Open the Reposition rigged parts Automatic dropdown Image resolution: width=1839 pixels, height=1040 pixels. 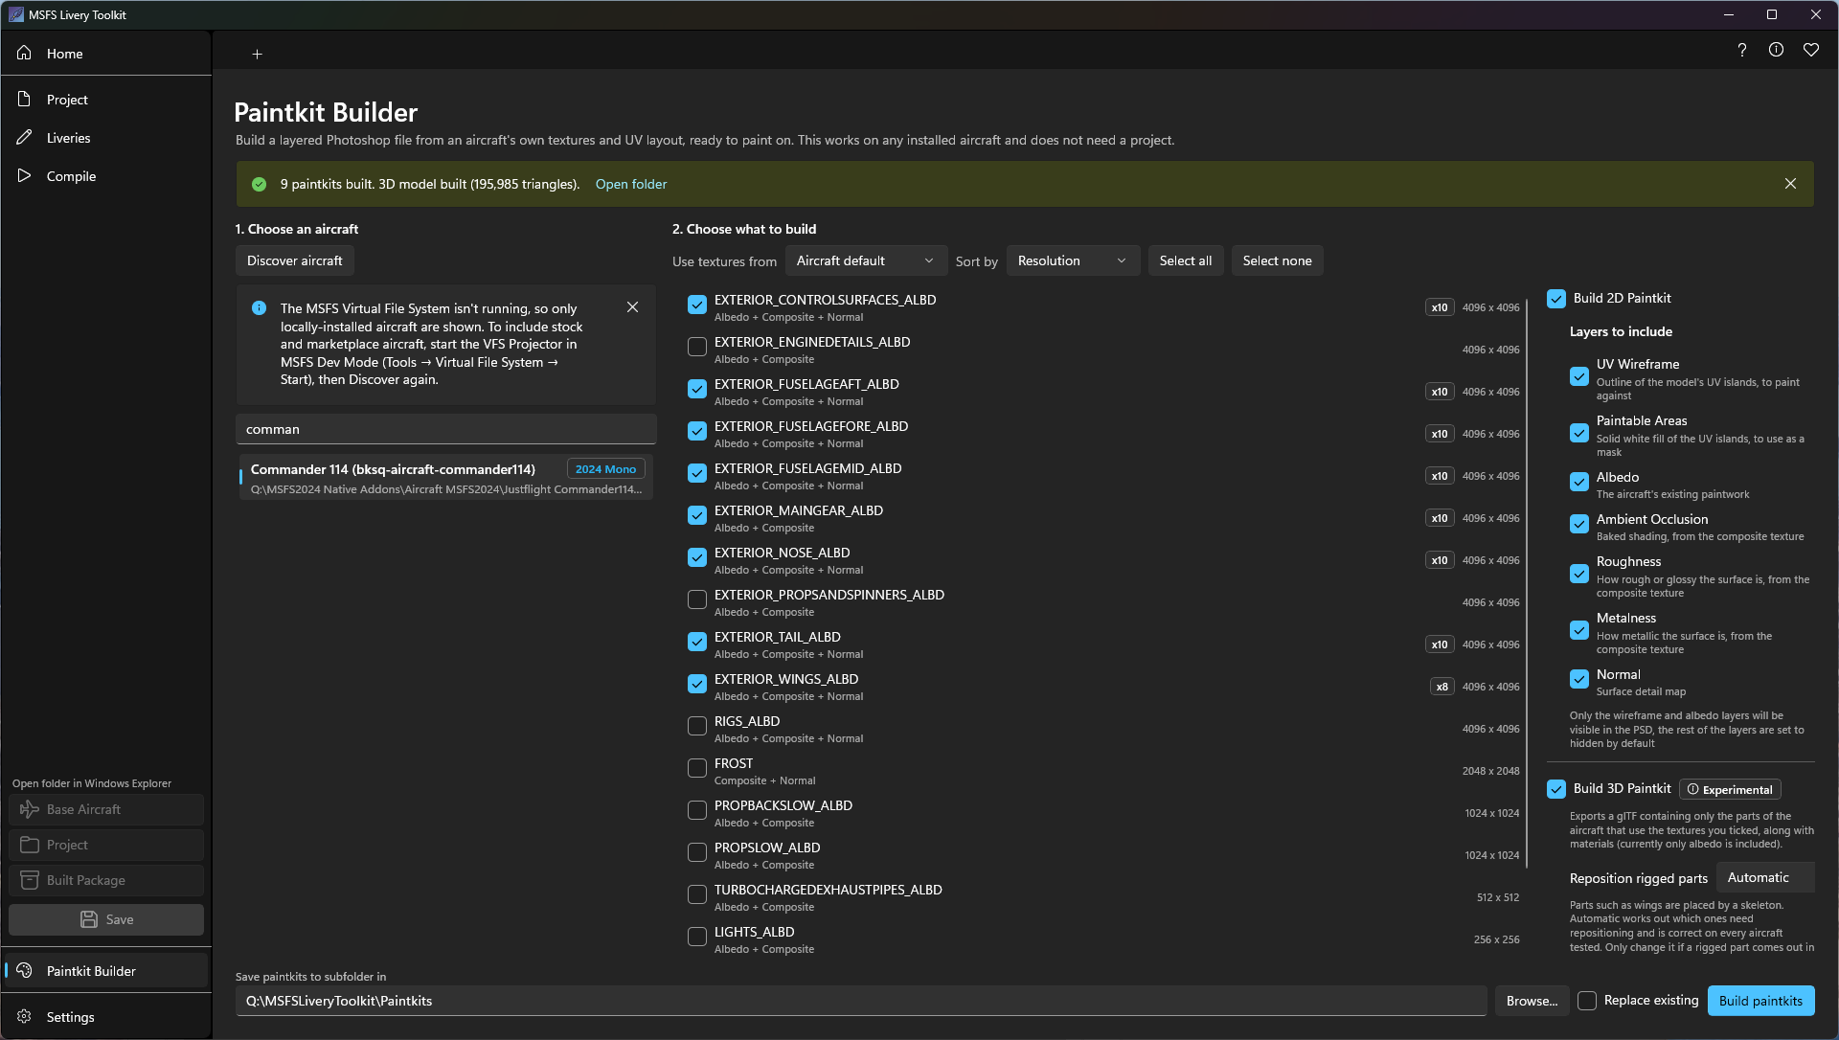[1765, 877]
